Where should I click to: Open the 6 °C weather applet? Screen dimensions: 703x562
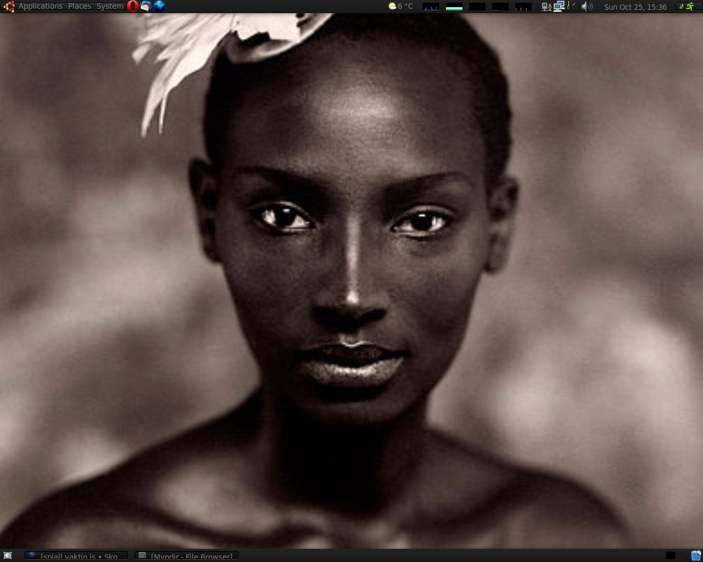(400, 7)
